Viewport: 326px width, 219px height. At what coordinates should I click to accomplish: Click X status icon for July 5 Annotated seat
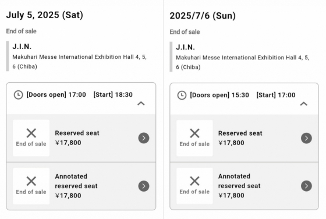(31, 181)
